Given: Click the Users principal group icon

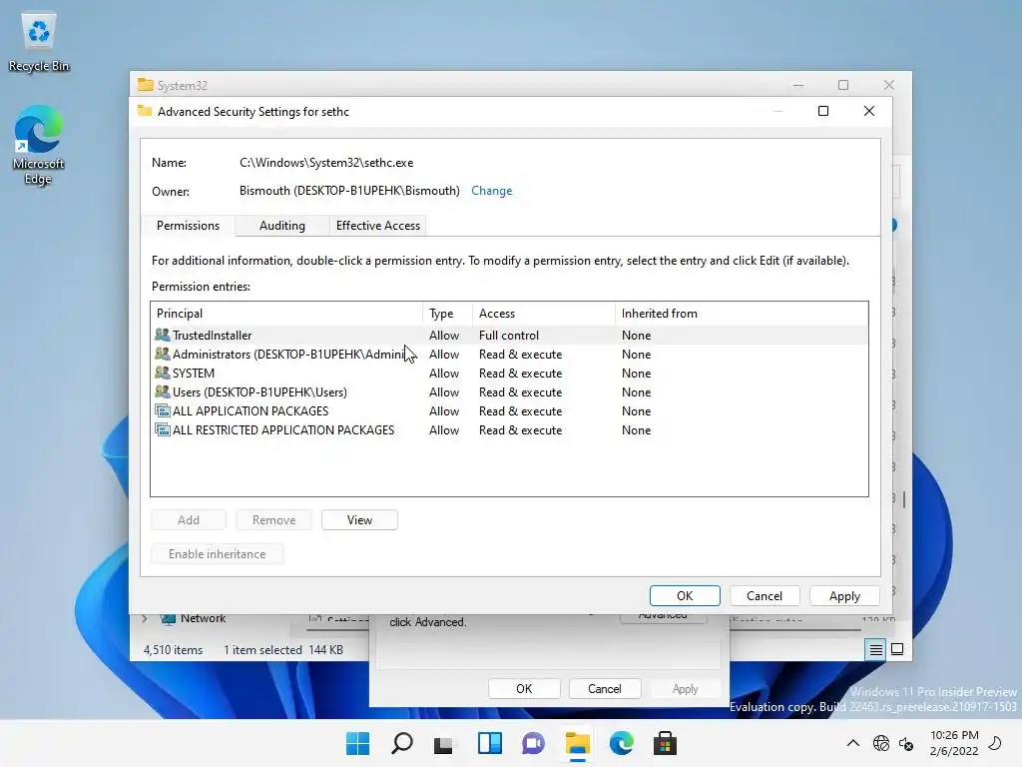Looking at the screenshot, I should pyautogui.click(x=163, y=391).
